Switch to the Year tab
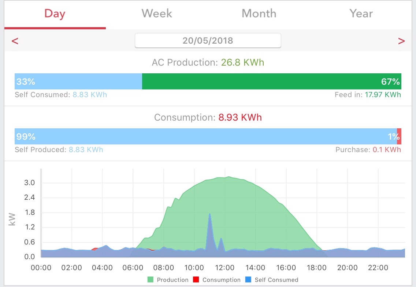Screen dimensions: 416x287 (x=361, y=14)
